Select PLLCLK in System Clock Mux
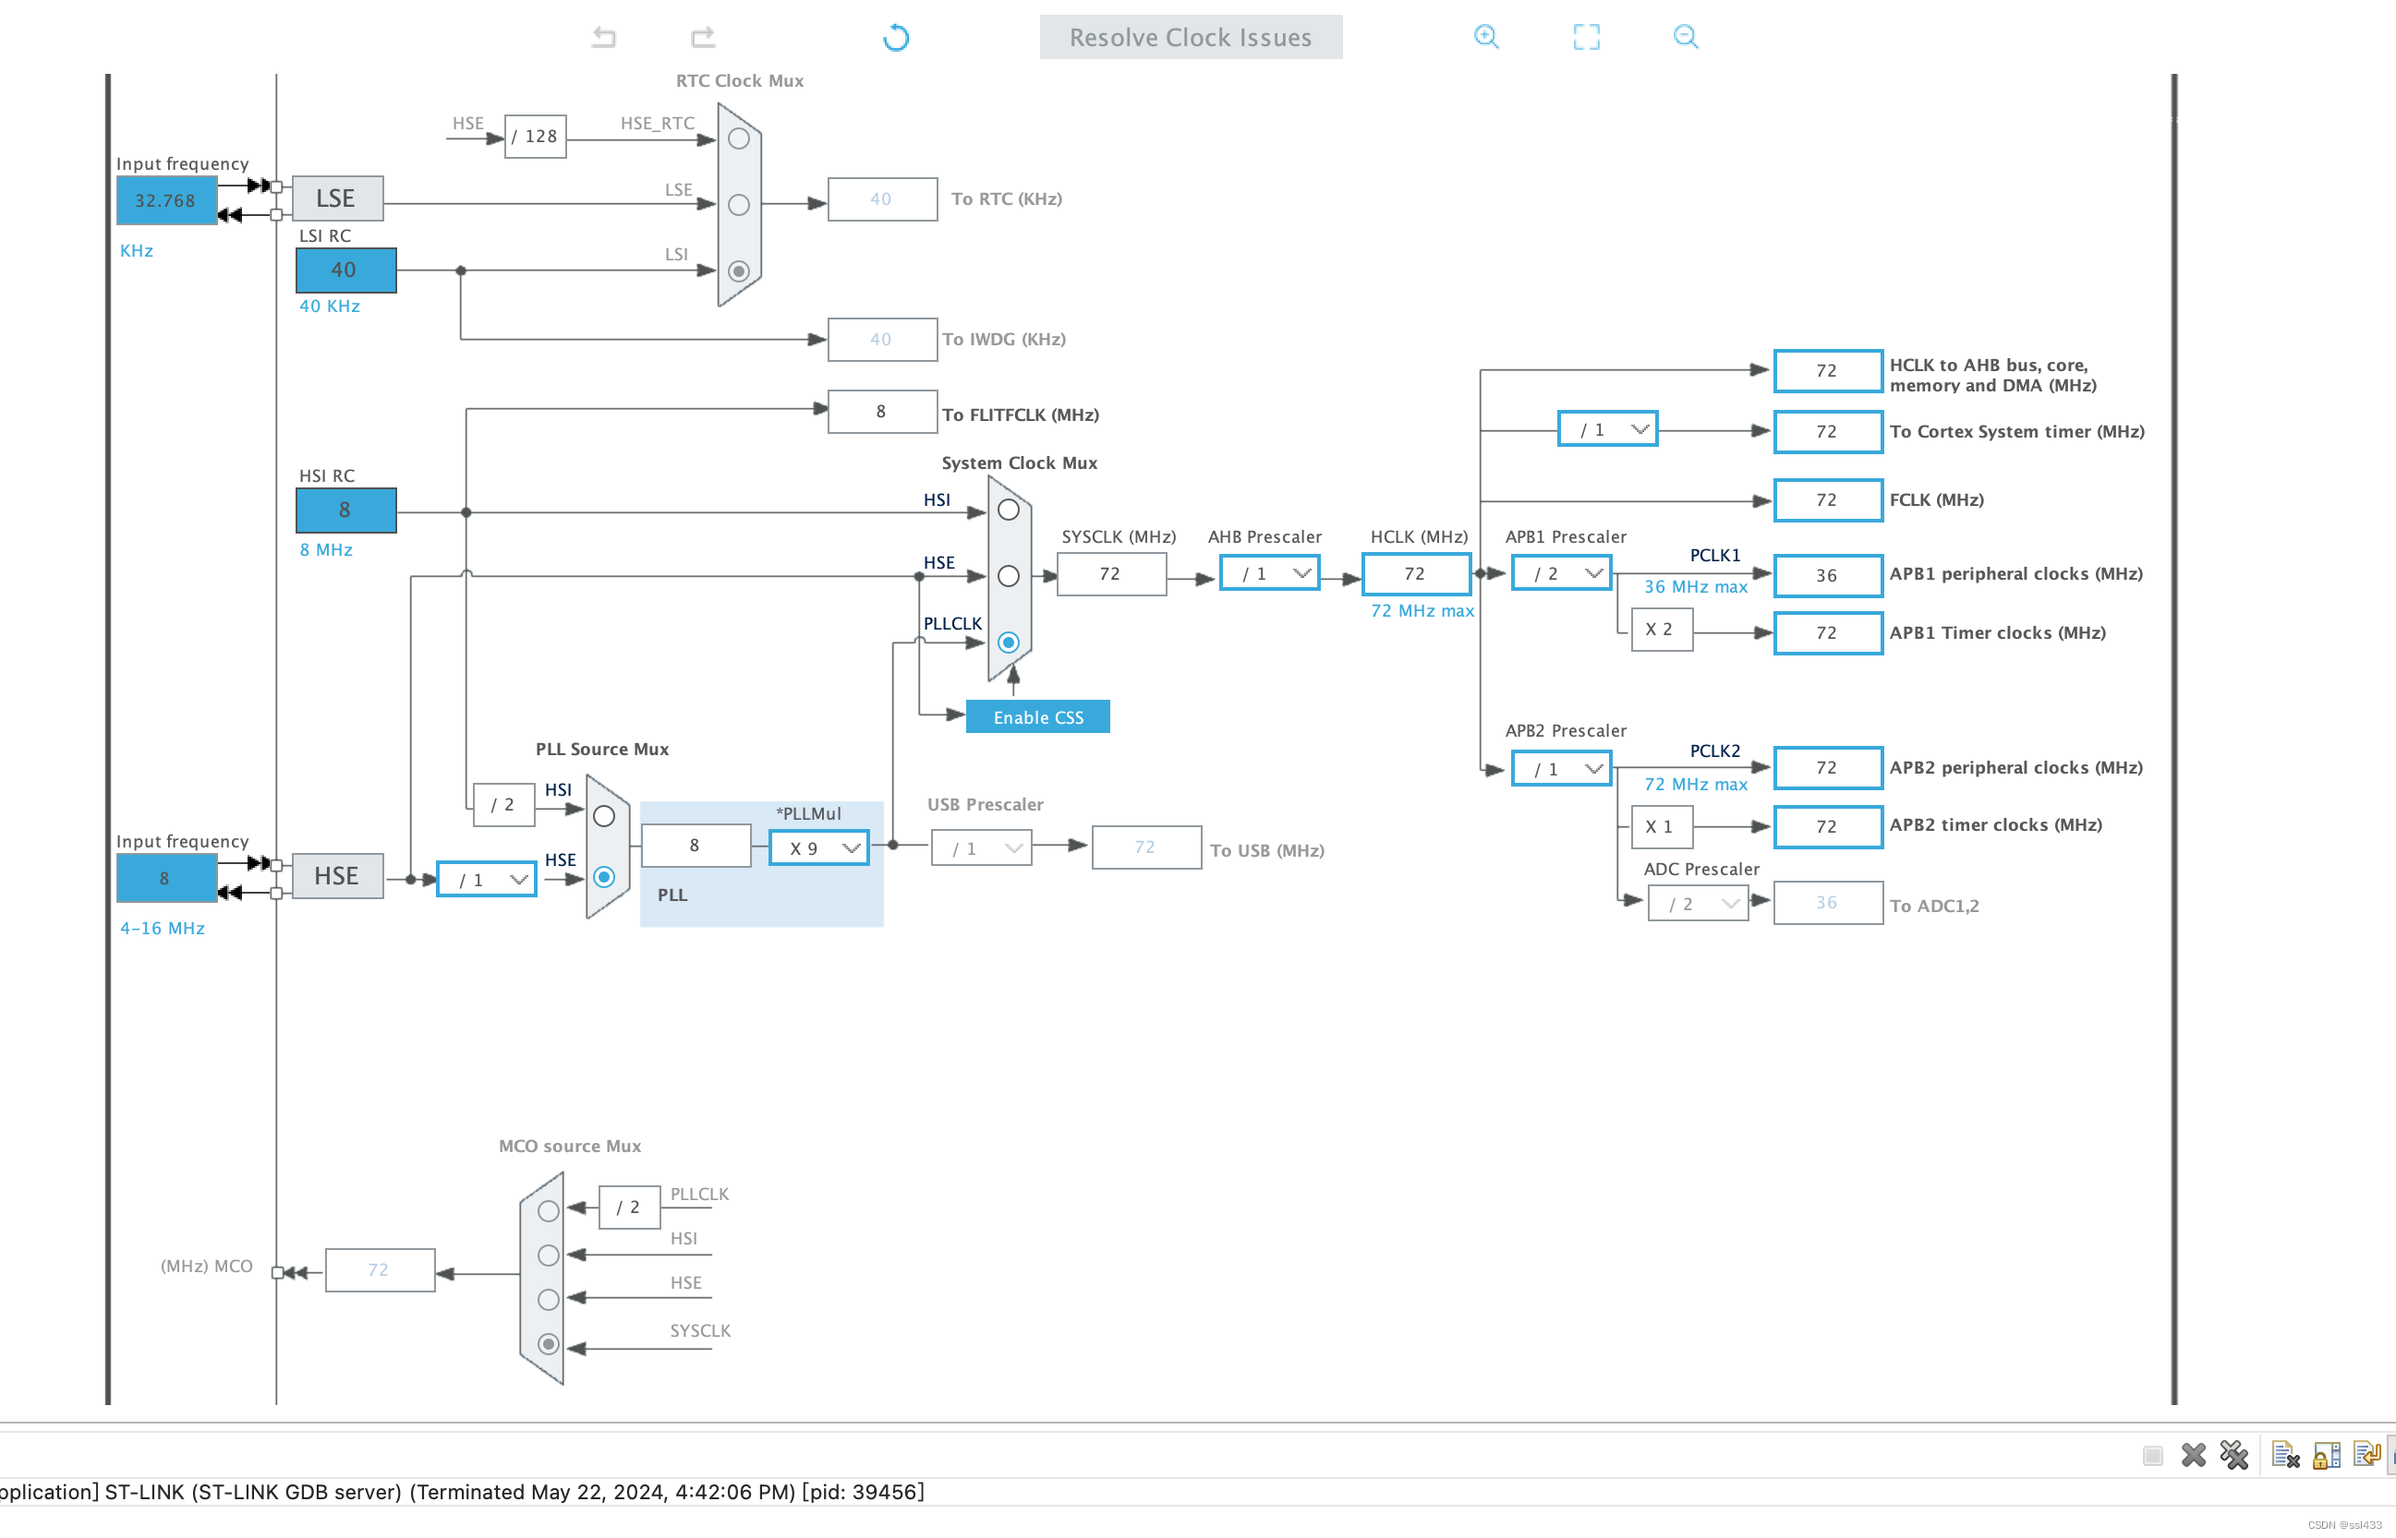Viewport: 2396px width, 1538px height. (1008, 643)
